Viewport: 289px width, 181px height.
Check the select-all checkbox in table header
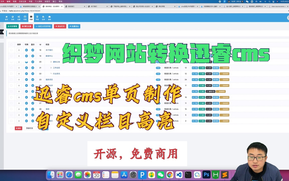coord(11,44)
